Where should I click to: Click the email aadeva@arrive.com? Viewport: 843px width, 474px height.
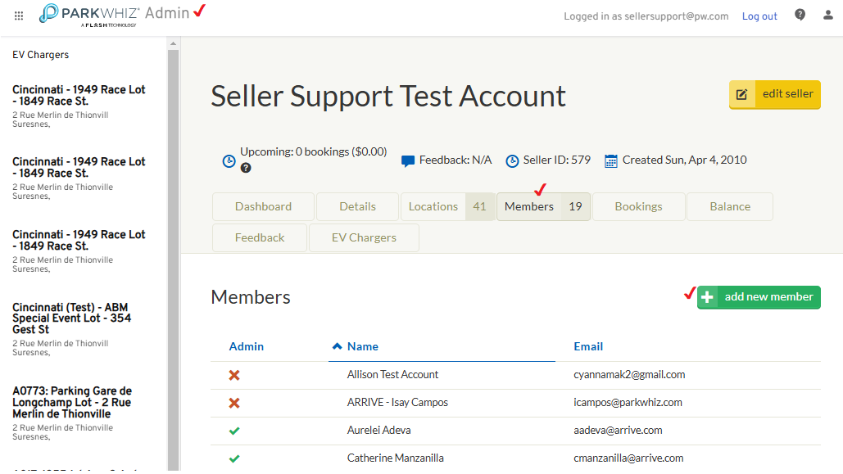pyautogui.click(x=618, y=431)
